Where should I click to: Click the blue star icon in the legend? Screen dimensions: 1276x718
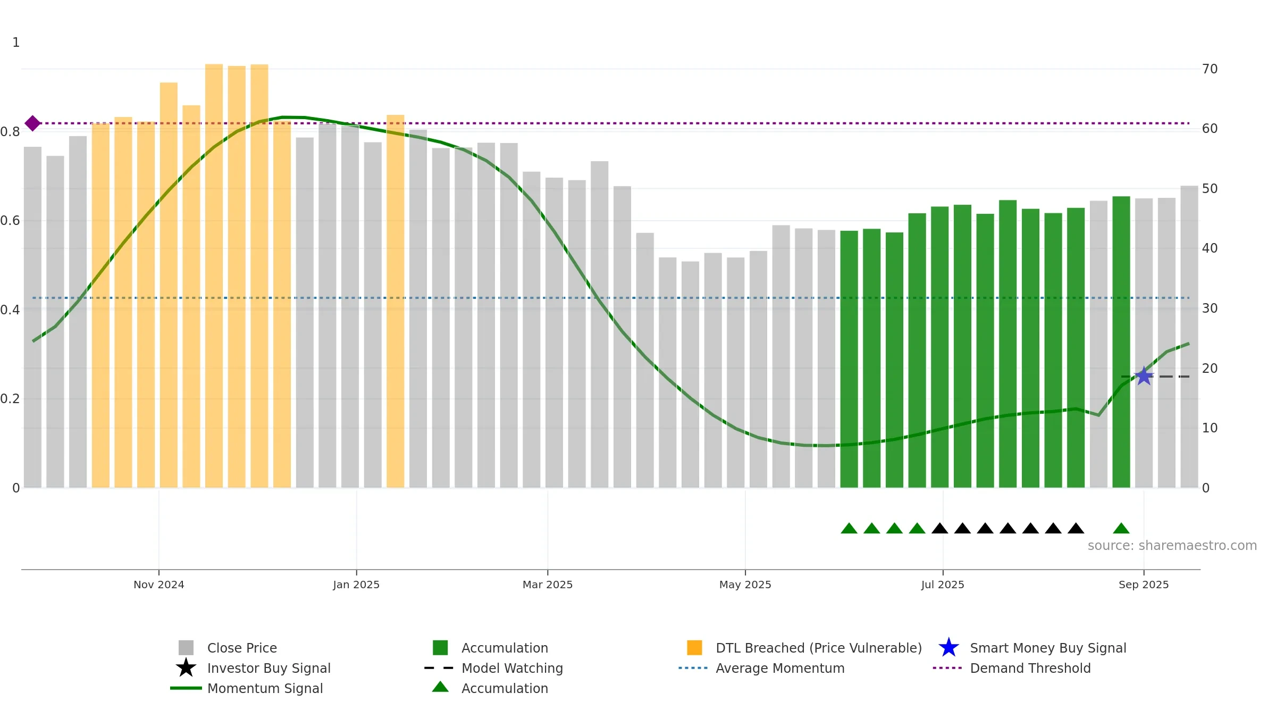[948, 647]
